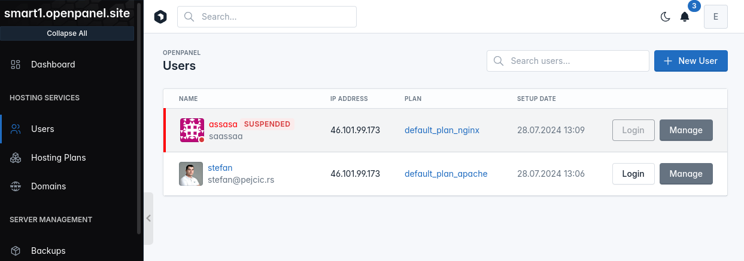This screenshot has width=744, height=261.
Task: Open notifications bell icon
Action: click(685, 17)
